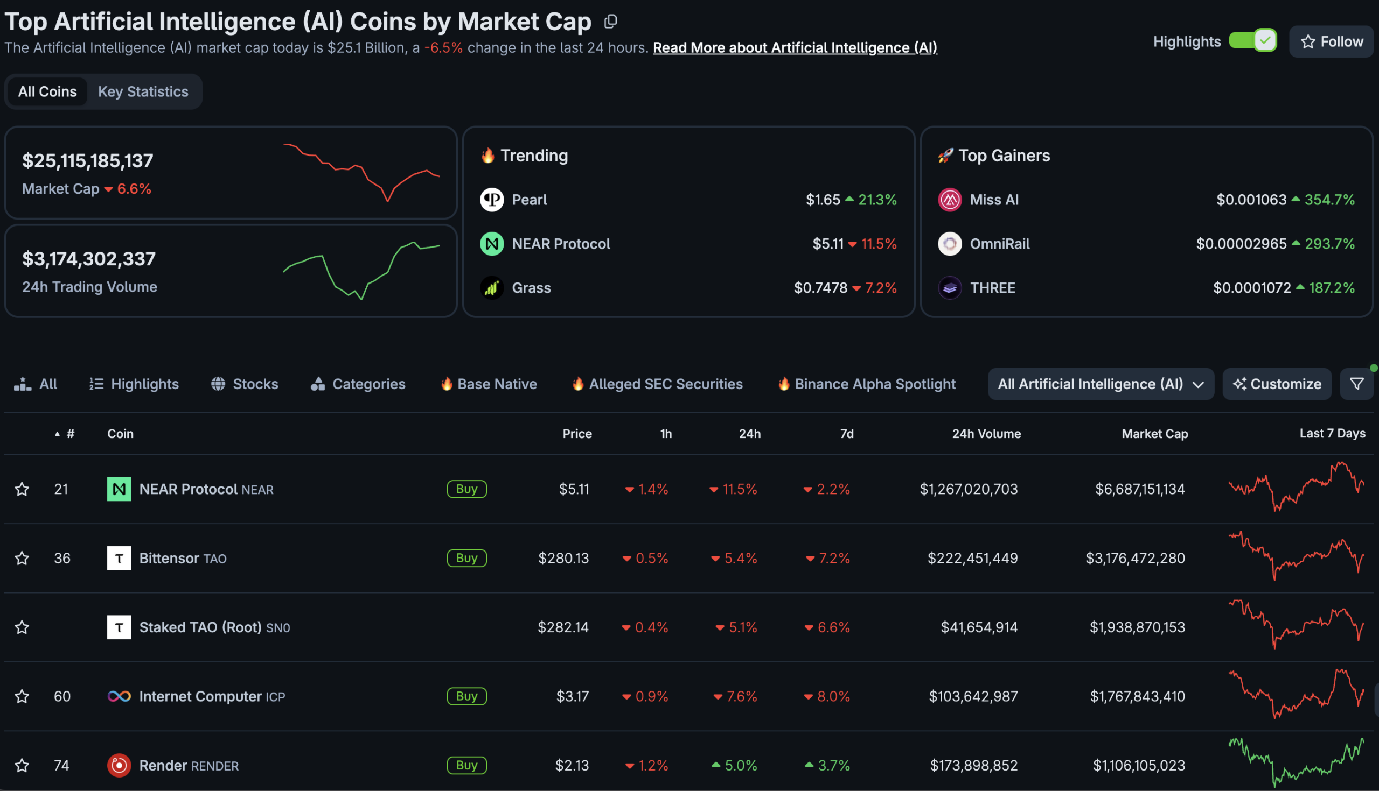
Task: Click the Render coin logo
Action: 119,766
